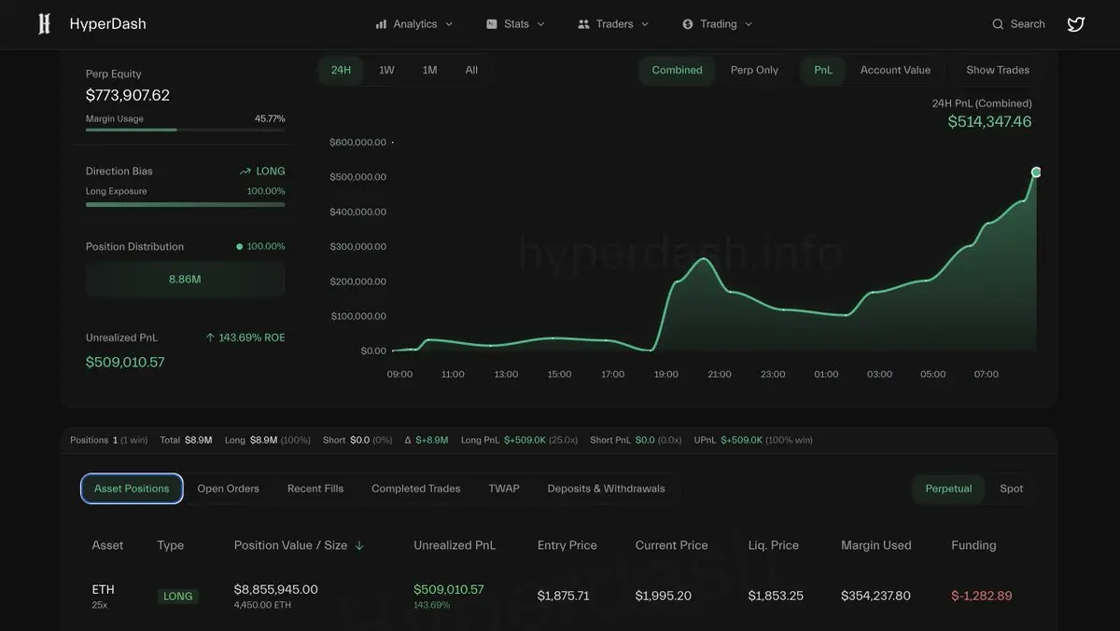Screen dimensions: 1120x631
Task: Select the 1W time range
Action: [x=386, y=70]
